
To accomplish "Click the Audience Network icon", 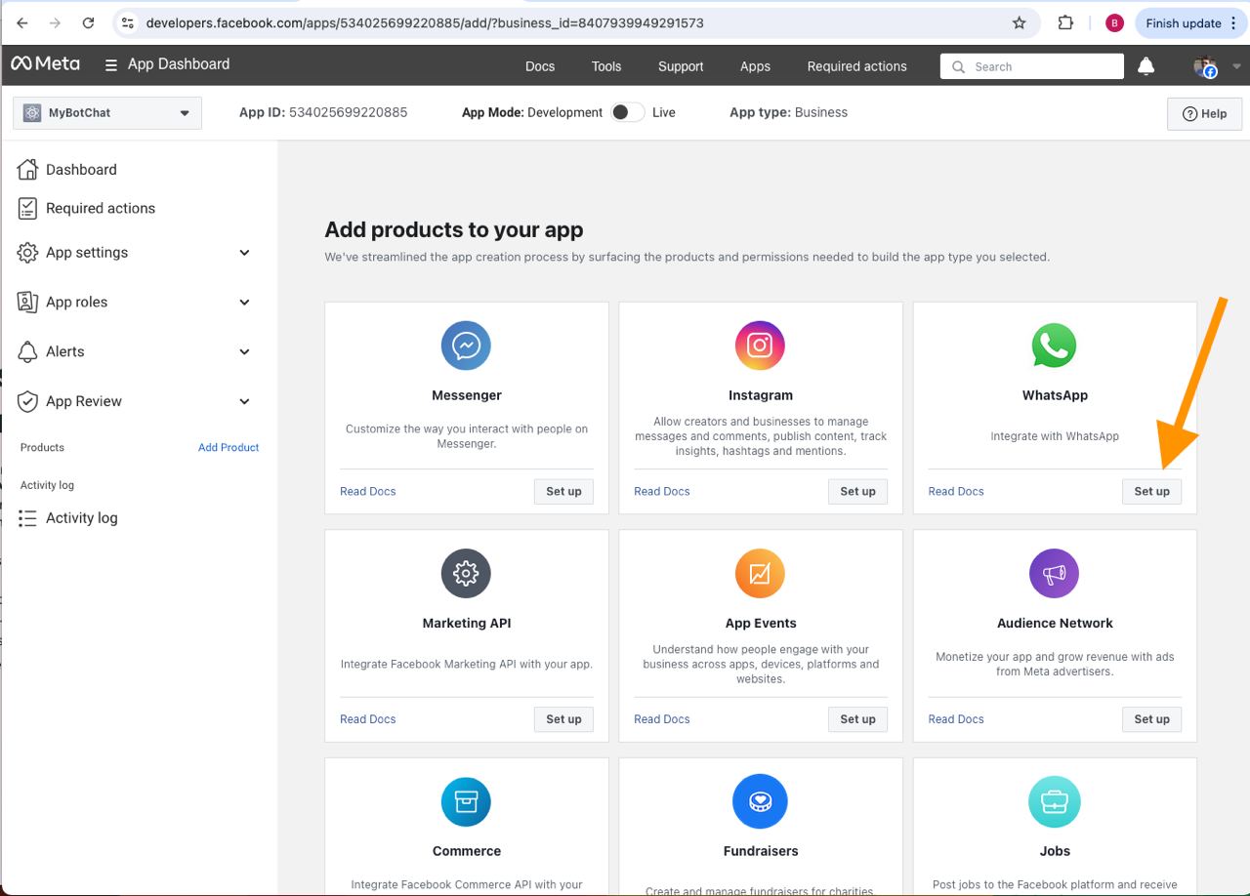I will coord(1055,573).
